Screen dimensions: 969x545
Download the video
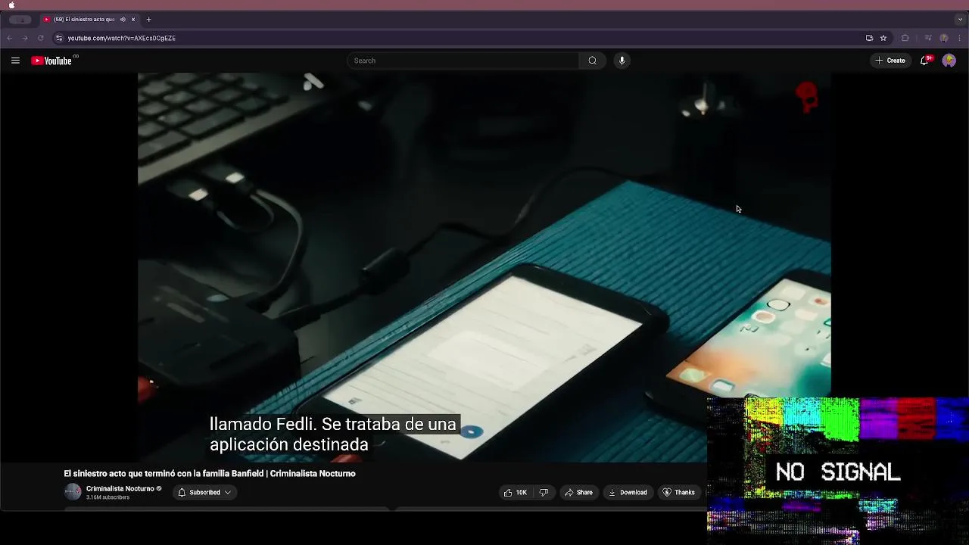(x=628, y=493)
